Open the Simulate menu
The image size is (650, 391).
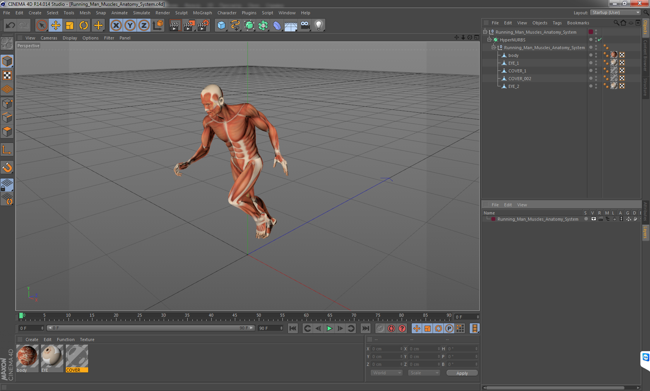142,13
